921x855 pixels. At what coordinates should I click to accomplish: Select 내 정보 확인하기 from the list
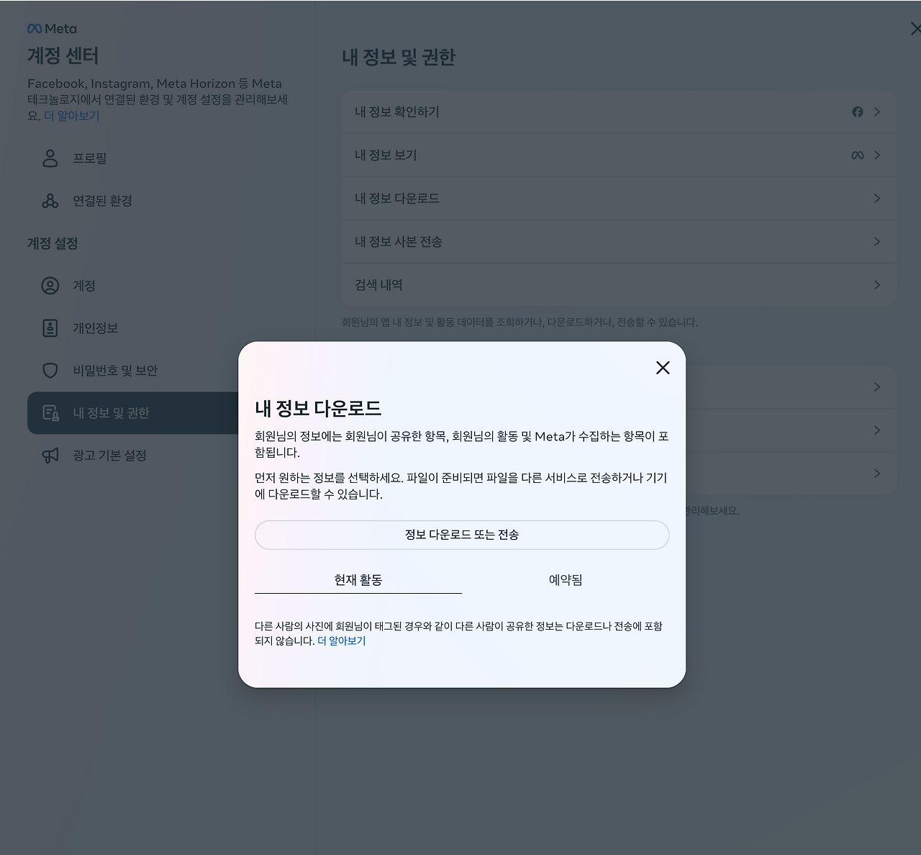pyautogui.click(x=396, y=112)
